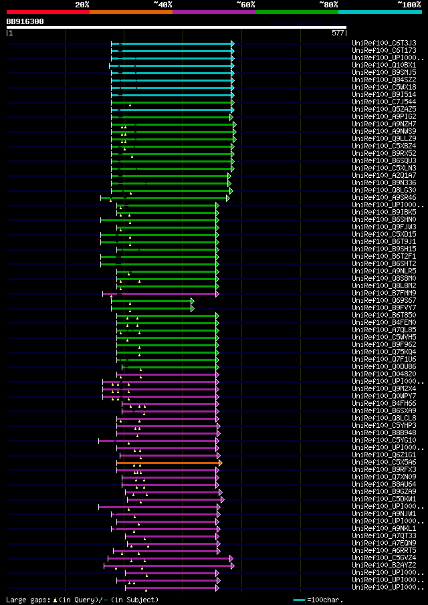Open hit UniRef100_C5WX18
Screen dimensions: 428x605
pos(384,87)
